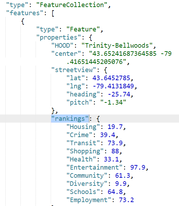Click the Community value 61.3

(123, 176)
